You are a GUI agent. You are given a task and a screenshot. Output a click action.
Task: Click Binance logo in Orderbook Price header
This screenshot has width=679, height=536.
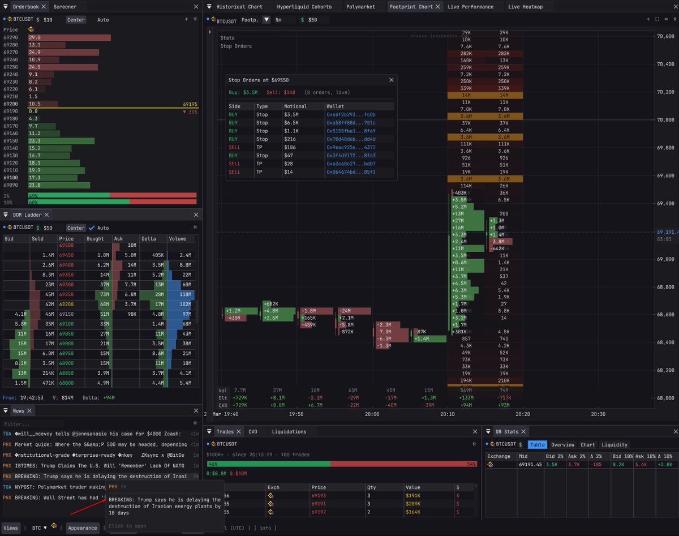coord(31,29)
